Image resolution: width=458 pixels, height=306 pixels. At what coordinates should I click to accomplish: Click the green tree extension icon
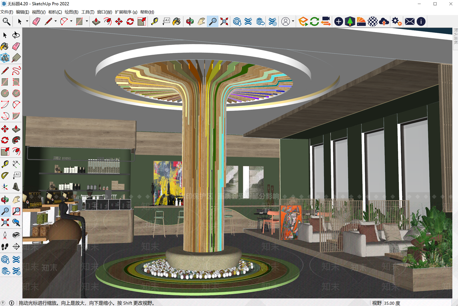(350, 21)
